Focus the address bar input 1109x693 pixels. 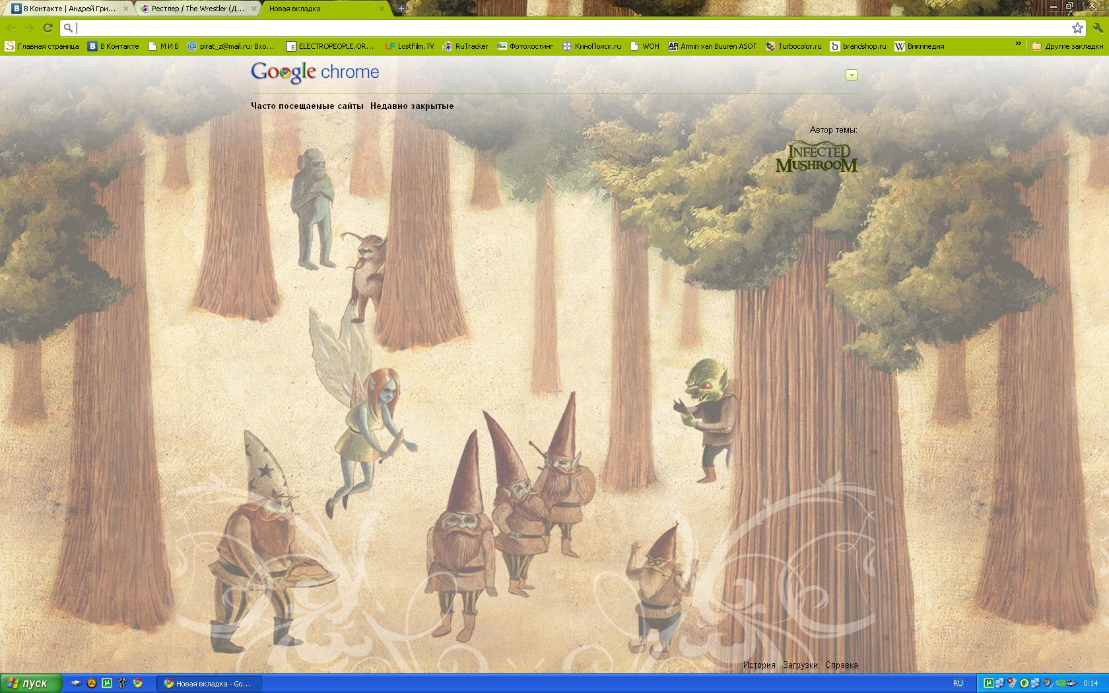pos(573,28)
